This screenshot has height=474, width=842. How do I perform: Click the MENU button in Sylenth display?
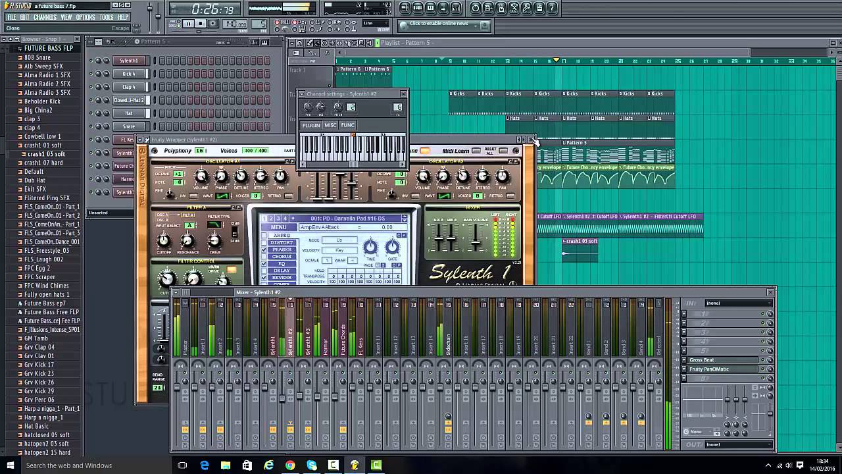[278, 227]
